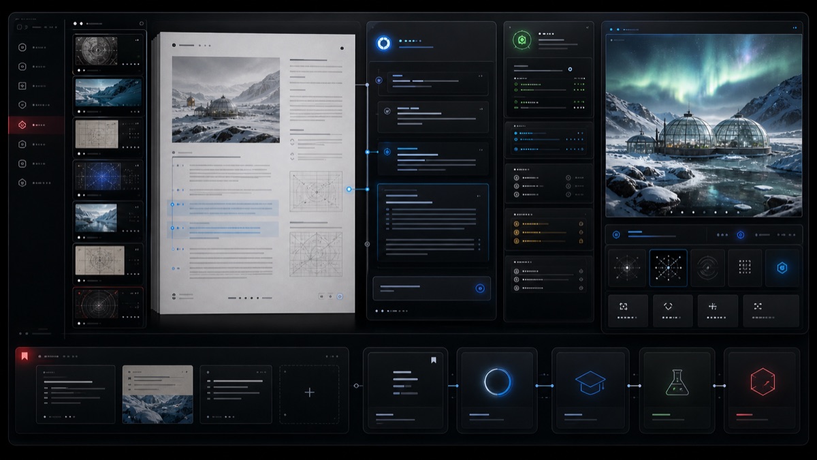Click the crosshair plus button
Viewport: 817px width, 460px height.
(x=718, y=311)
